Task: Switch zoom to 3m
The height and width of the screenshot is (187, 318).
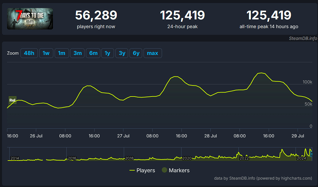Action: 77,53
